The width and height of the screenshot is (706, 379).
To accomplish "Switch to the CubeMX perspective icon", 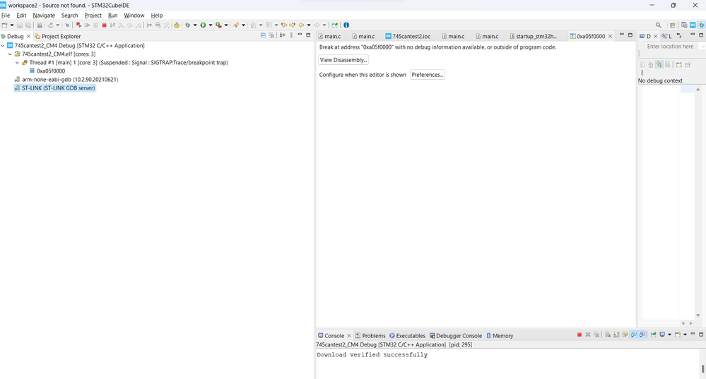I will 693,25.
